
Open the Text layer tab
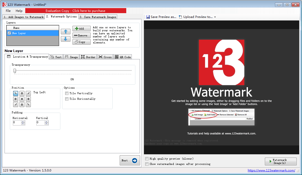[56, 57]
